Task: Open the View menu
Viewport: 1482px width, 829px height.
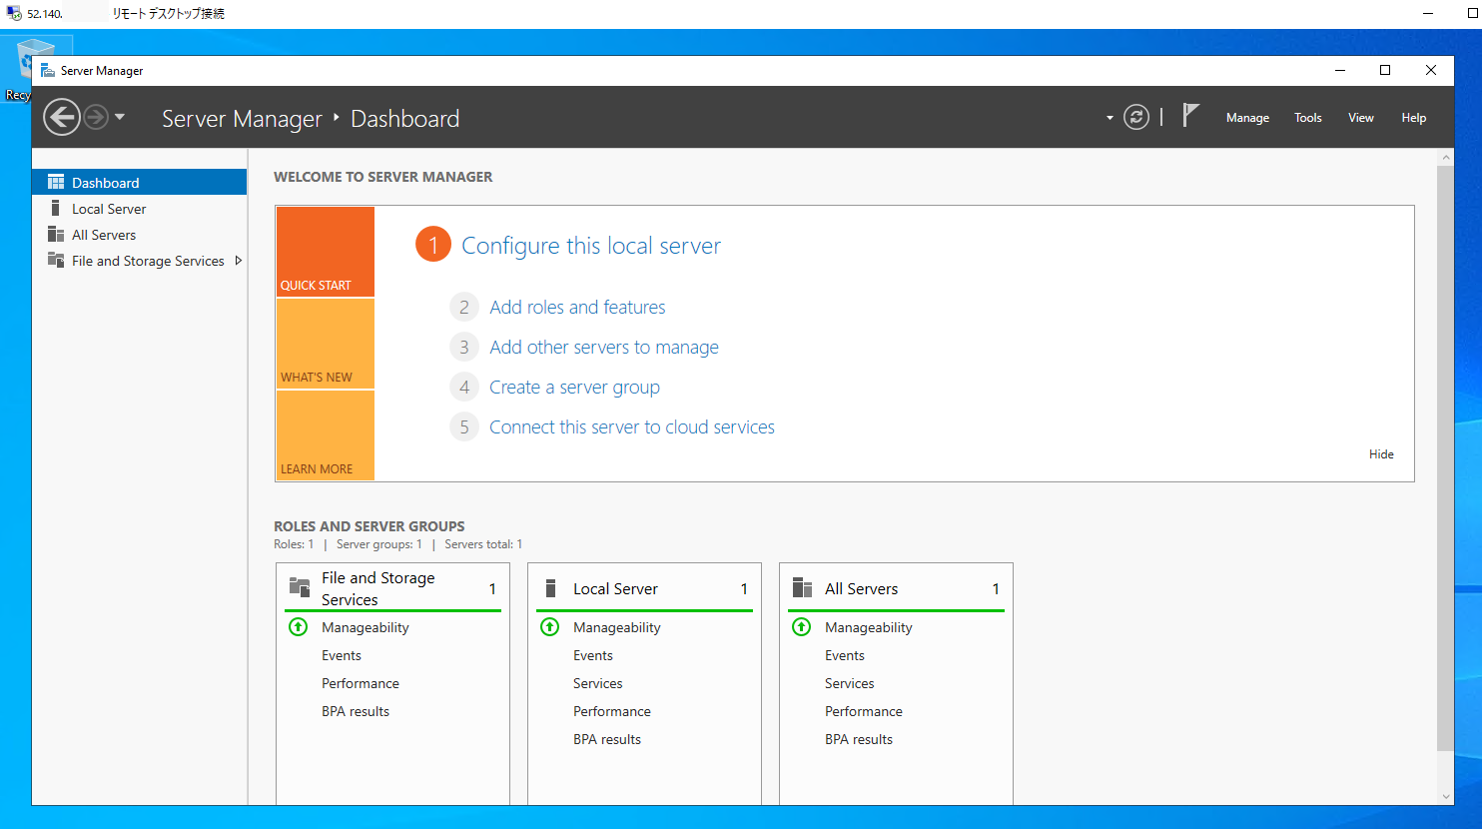Action: pyautogui.click(x=1361, y=118)
